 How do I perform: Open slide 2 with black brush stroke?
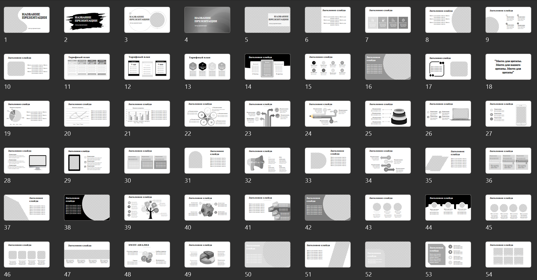(x=87, y=20)
